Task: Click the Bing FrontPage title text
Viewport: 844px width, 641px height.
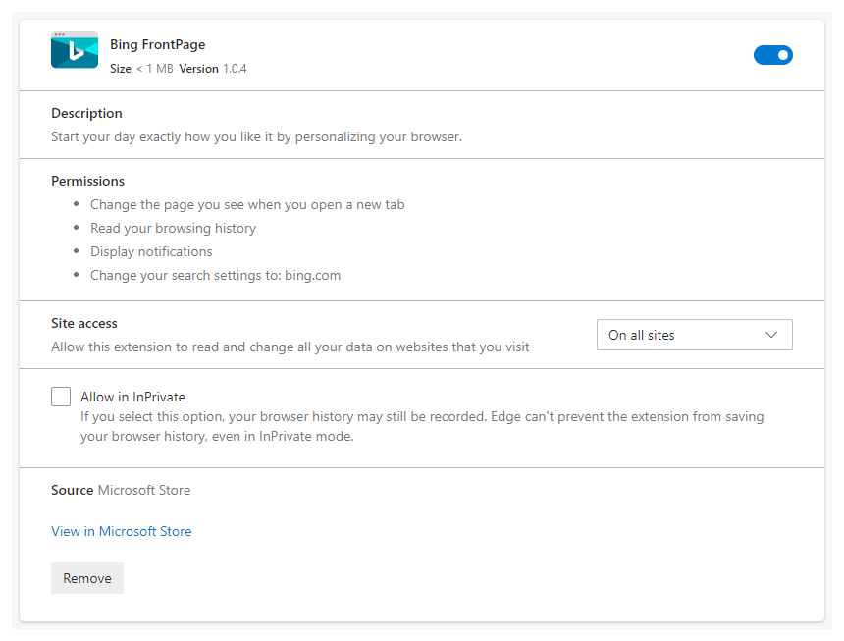Action: click(158, 44)
